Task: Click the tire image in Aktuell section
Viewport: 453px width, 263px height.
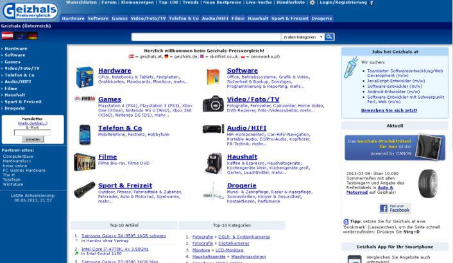Action: (x=428, y=183)
